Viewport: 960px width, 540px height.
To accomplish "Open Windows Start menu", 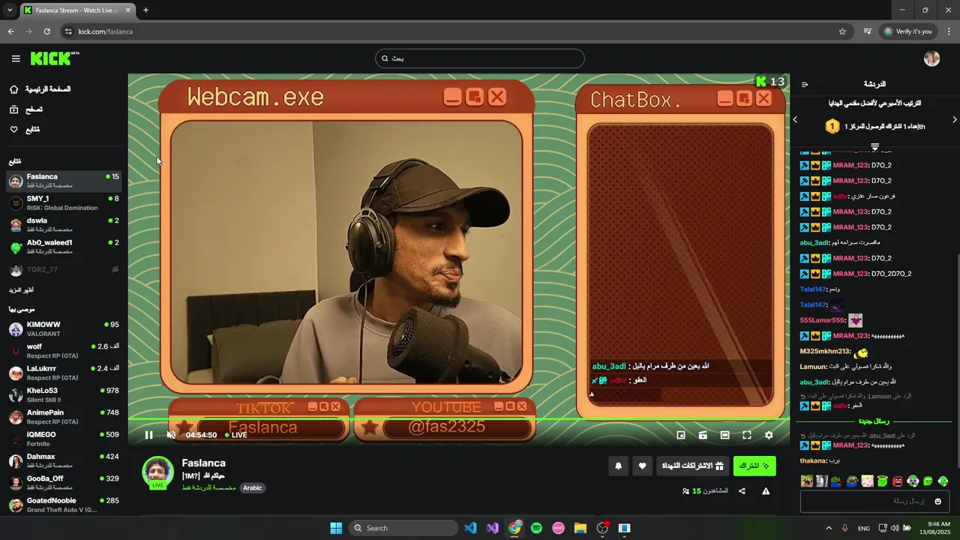I will click(x=336, y=528).
